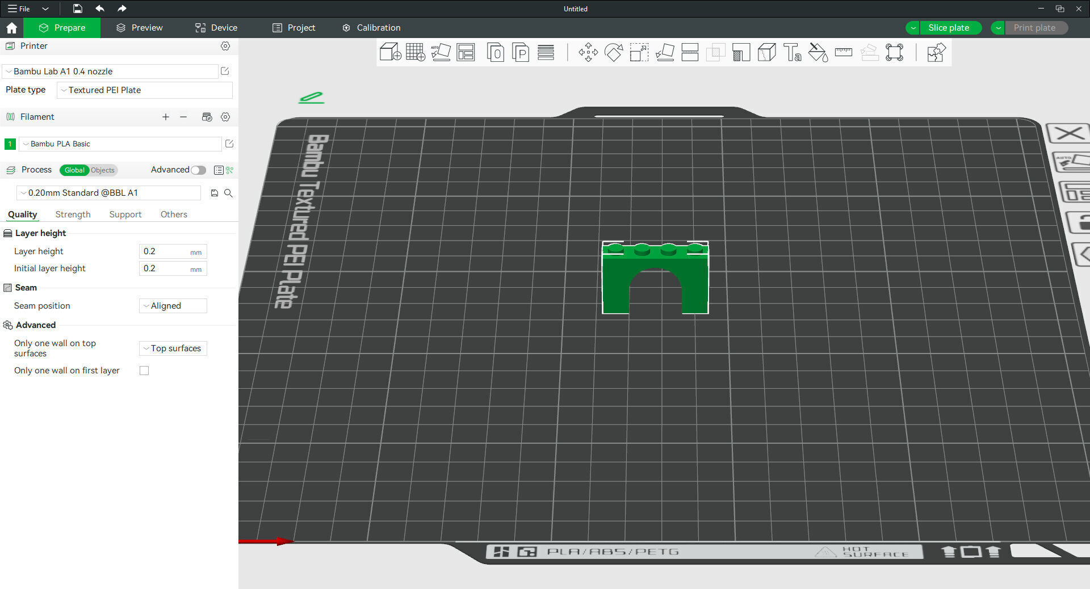Select the Split to parts icon
1090x589 pixels.
click(x=521, y=52)
